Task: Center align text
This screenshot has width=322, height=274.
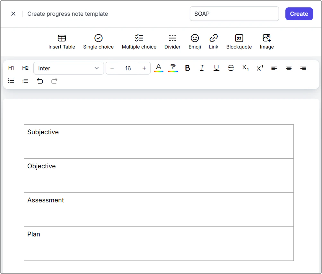Action: (x=289, y=68)
